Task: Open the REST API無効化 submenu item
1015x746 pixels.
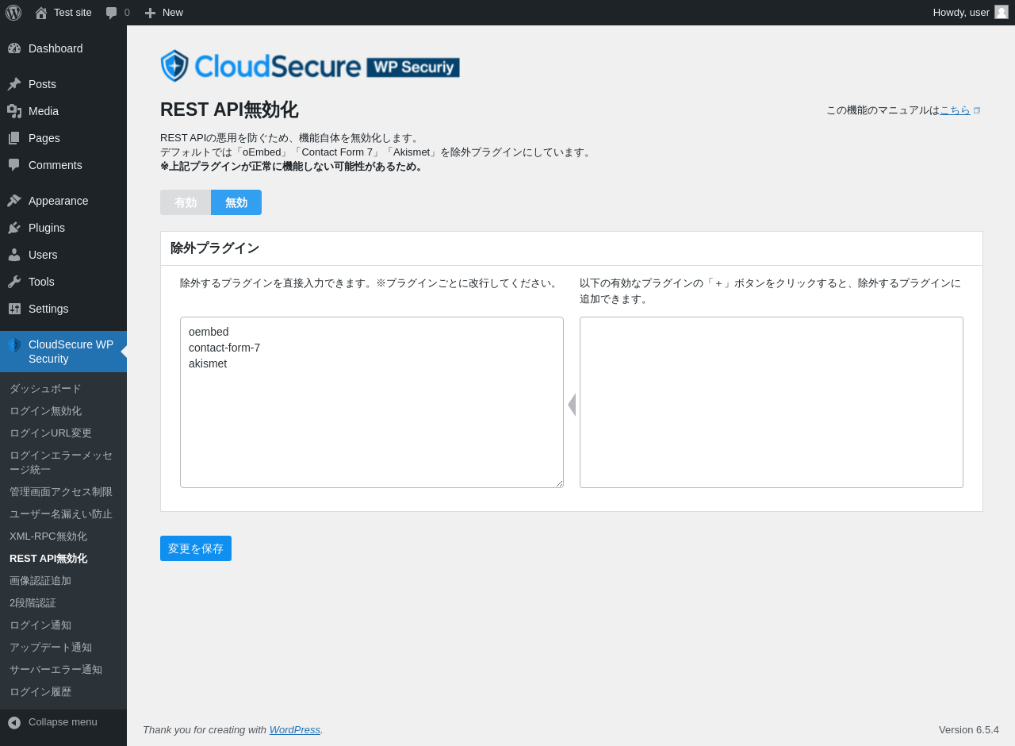Action: (x=63, y=559)
